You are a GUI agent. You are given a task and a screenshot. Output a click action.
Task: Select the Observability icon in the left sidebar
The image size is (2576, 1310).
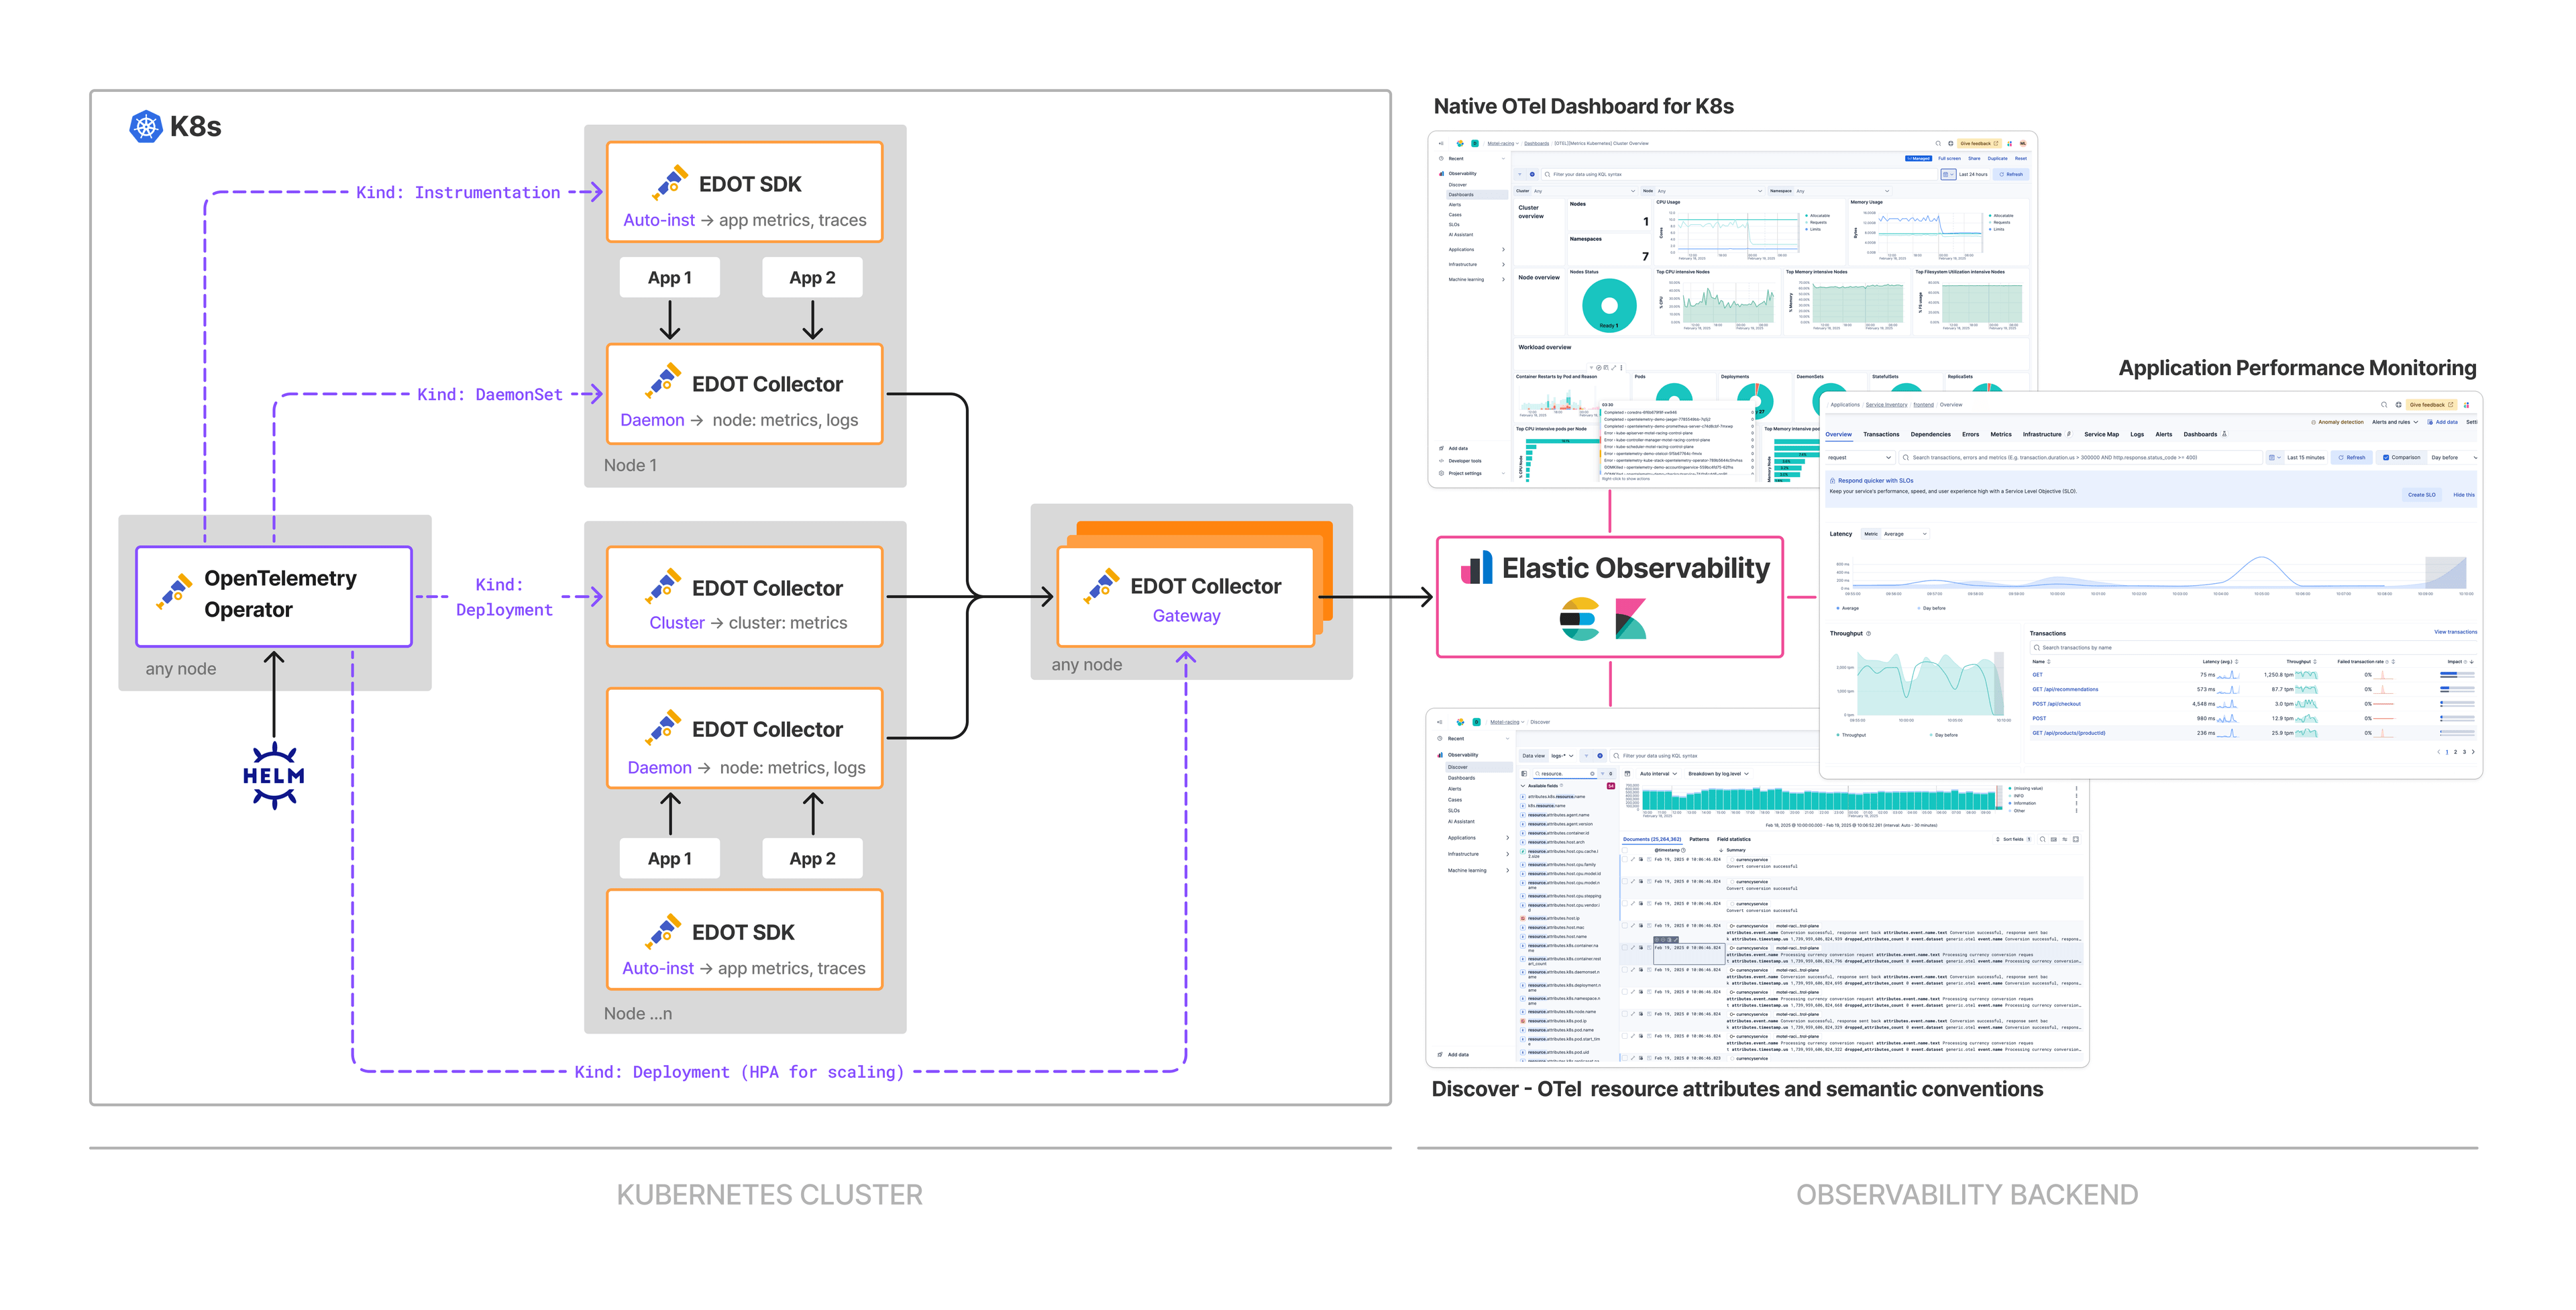tap(1442, 173)
